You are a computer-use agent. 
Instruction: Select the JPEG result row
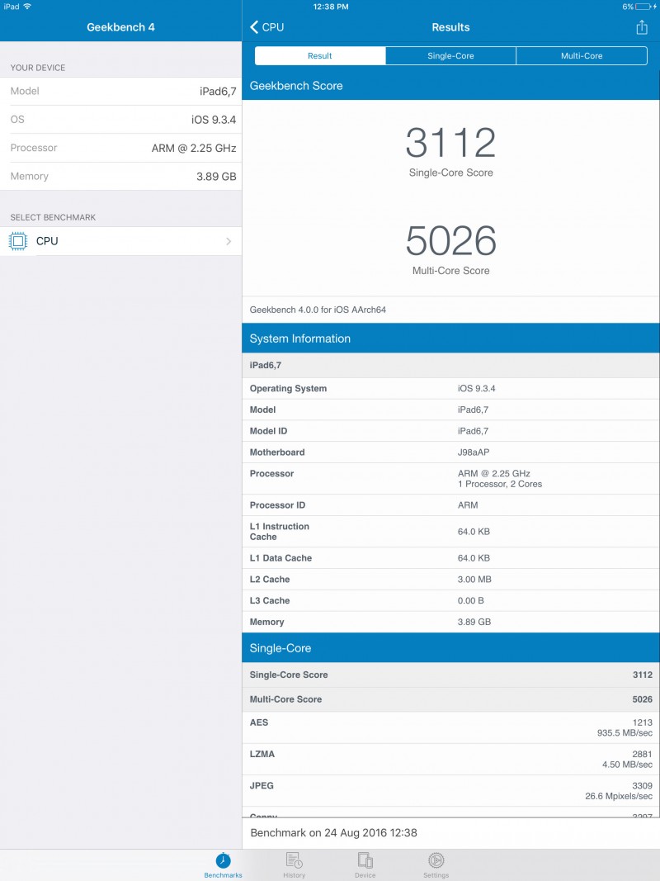tap(450, 790)
